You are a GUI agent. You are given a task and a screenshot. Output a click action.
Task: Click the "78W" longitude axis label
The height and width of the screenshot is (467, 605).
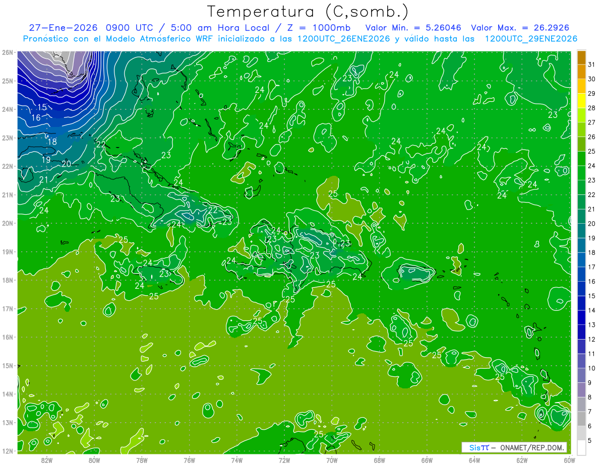142,459
